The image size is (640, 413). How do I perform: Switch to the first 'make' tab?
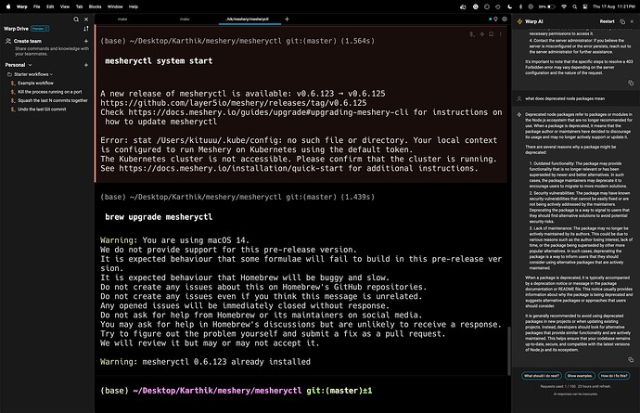point(122,19)
